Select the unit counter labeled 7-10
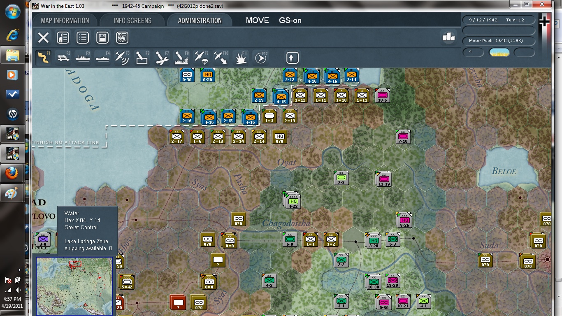Image resolution: width=562 pixels, height=316 pixels. (403, 137)
